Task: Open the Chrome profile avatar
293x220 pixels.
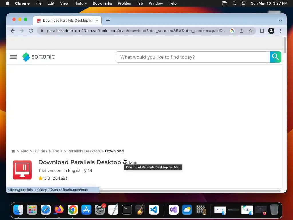Action: (x=271, y=31)
